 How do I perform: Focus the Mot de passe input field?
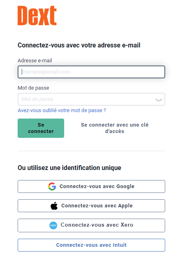coord(91,99)
